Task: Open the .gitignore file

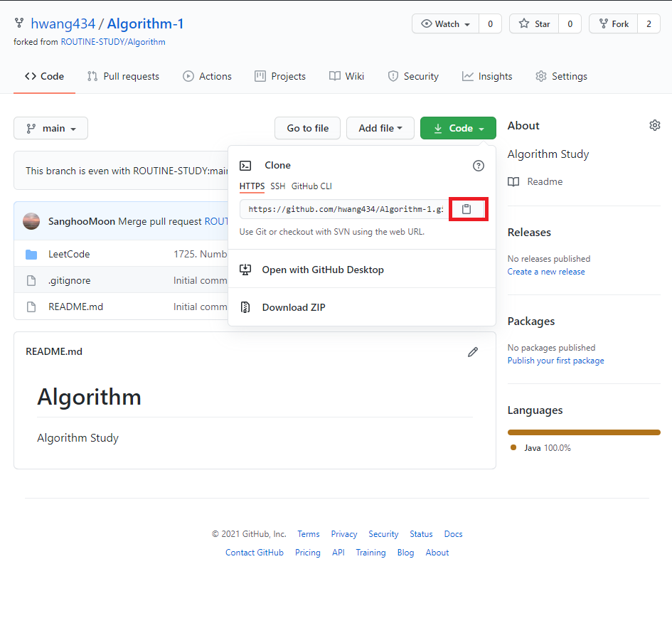Action: (70, 281)
